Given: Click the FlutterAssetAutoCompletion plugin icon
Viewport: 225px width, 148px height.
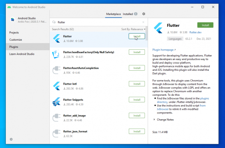Looking at the screenshot, I should tap(56, 70).
